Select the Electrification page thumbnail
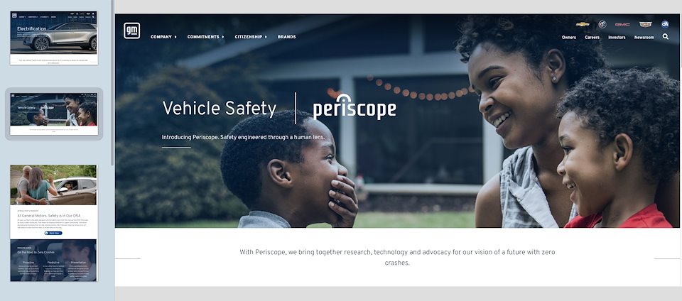The height and width of the screenshot is (301, 682). pyautogui.click(x=54, y=38)
